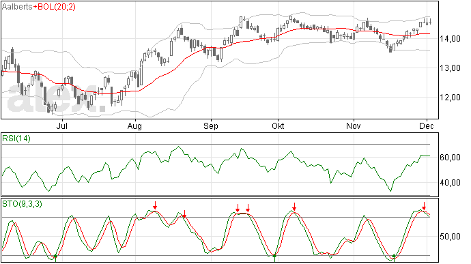Click the green buy arrow at October start

[274, 258]
